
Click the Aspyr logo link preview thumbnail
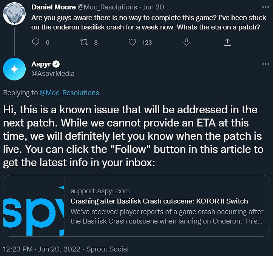click(34, 206)
